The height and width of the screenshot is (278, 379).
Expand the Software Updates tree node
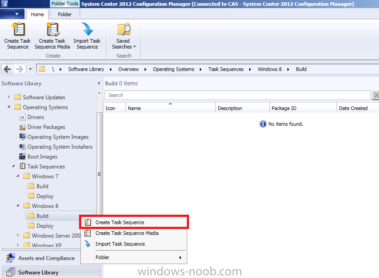[9, 97]
